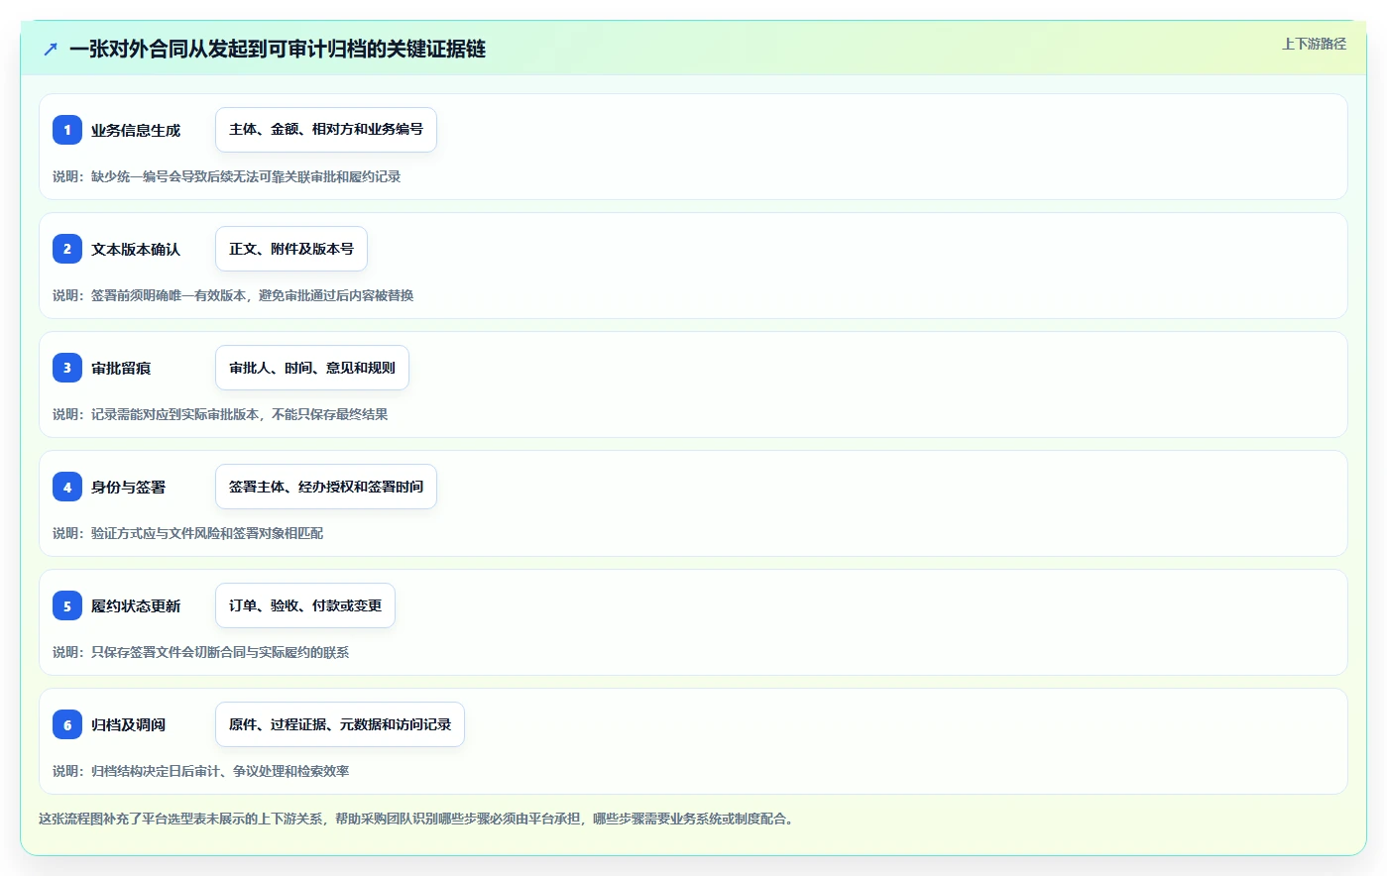
Task: Click the note about 记录需能对应到实际审批版本
Action: coord(220,414)
